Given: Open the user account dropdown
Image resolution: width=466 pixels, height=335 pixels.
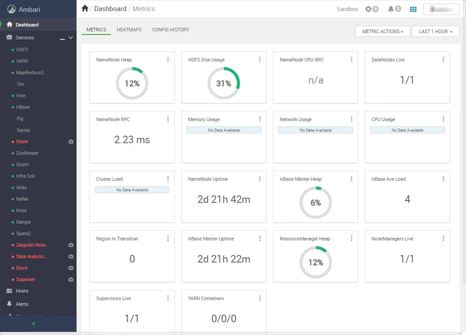Looking at the screenshot, I should 441,9.
